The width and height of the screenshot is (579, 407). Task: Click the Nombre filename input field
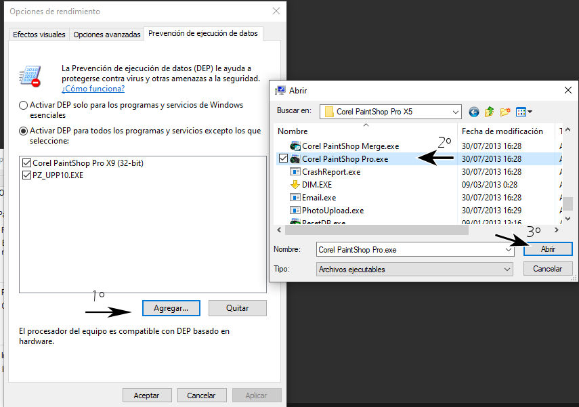[410, 250]
